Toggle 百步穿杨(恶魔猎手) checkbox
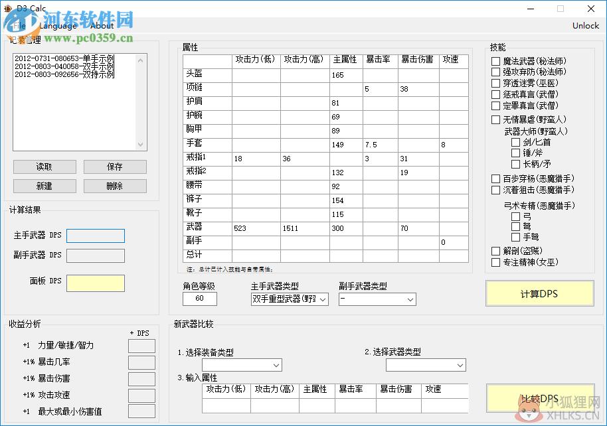The width and height of the screenshot is (607, 426). click(x=495, y=178)
